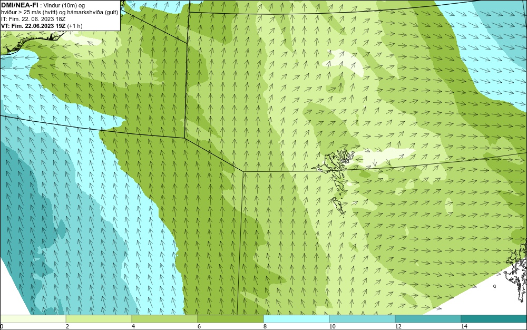Image resolution: width=527 pixels, height=330 pixels.
Task: Click the legend scale label 8
Action: point(265,327)
